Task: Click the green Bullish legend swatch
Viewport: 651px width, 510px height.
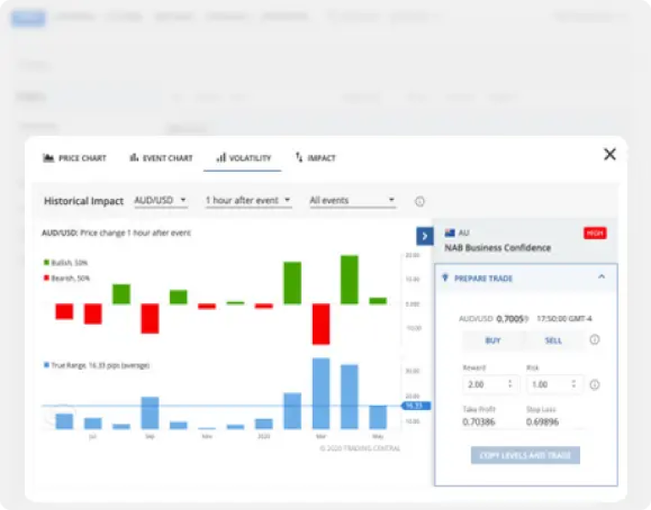Action: (x=46, y=262)
